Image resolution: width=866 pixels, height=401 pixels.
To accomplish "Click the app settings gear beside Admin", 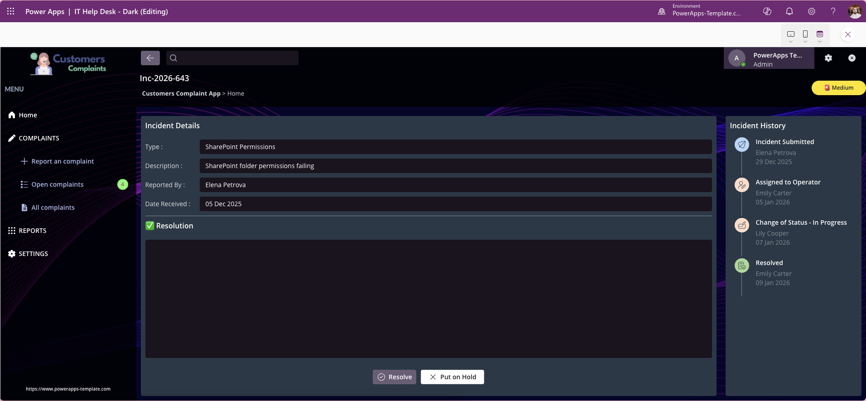I will 828,58.
